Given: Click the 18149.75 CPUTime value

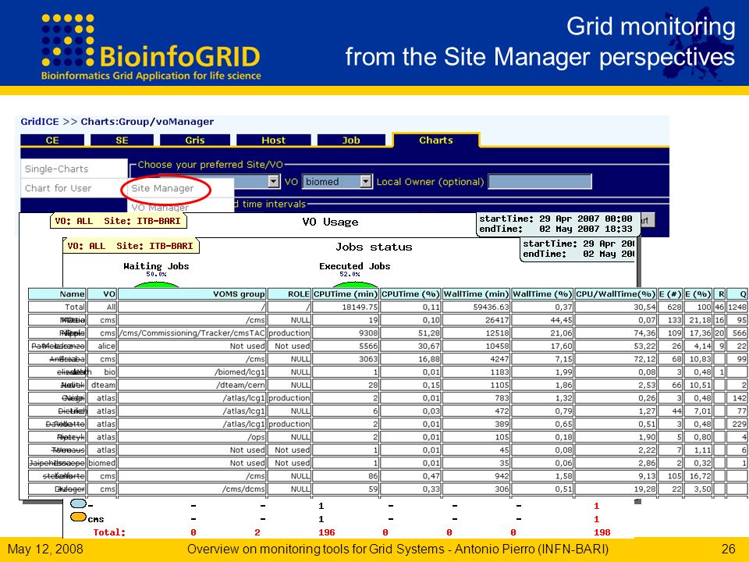Looking at the screenshot, I should pyautogui.click(x=346, y=307).
